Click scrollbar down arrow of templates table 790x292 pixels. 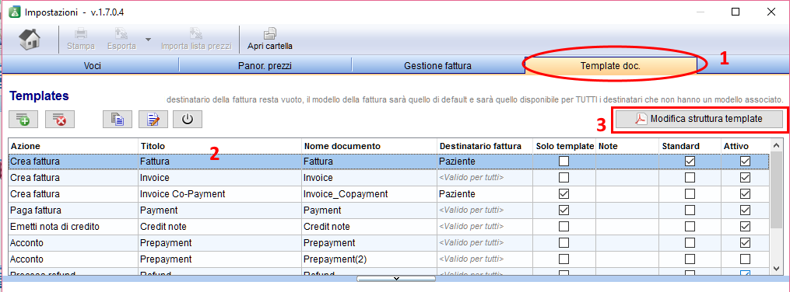click(x=776, y=269)
